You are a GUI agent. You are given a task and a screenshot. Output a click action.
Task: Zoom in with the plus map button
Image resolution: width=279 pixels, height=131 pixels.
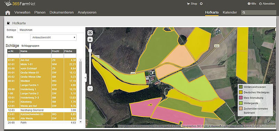(x=90, y=40)
